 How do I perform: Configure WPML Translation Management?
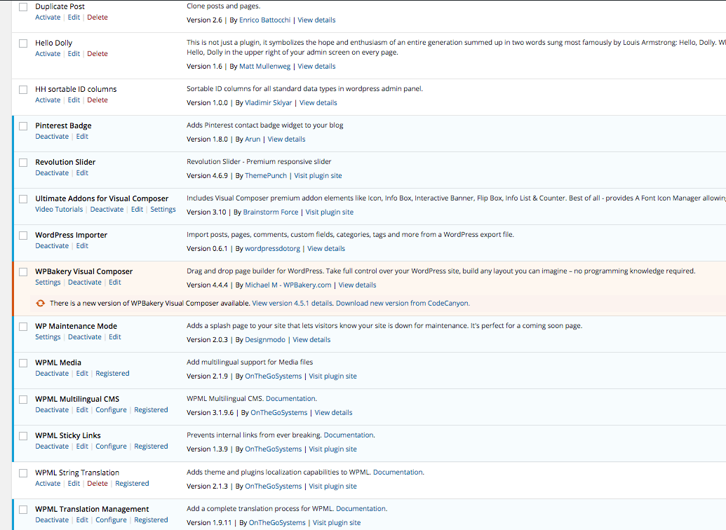111,519
